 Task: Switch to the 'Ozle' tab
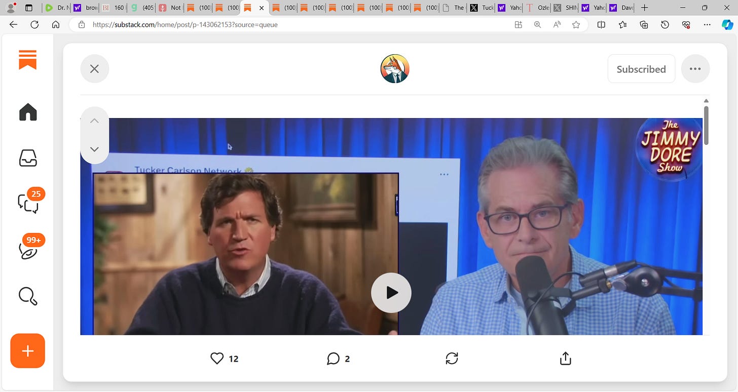[x=538, y=8]
